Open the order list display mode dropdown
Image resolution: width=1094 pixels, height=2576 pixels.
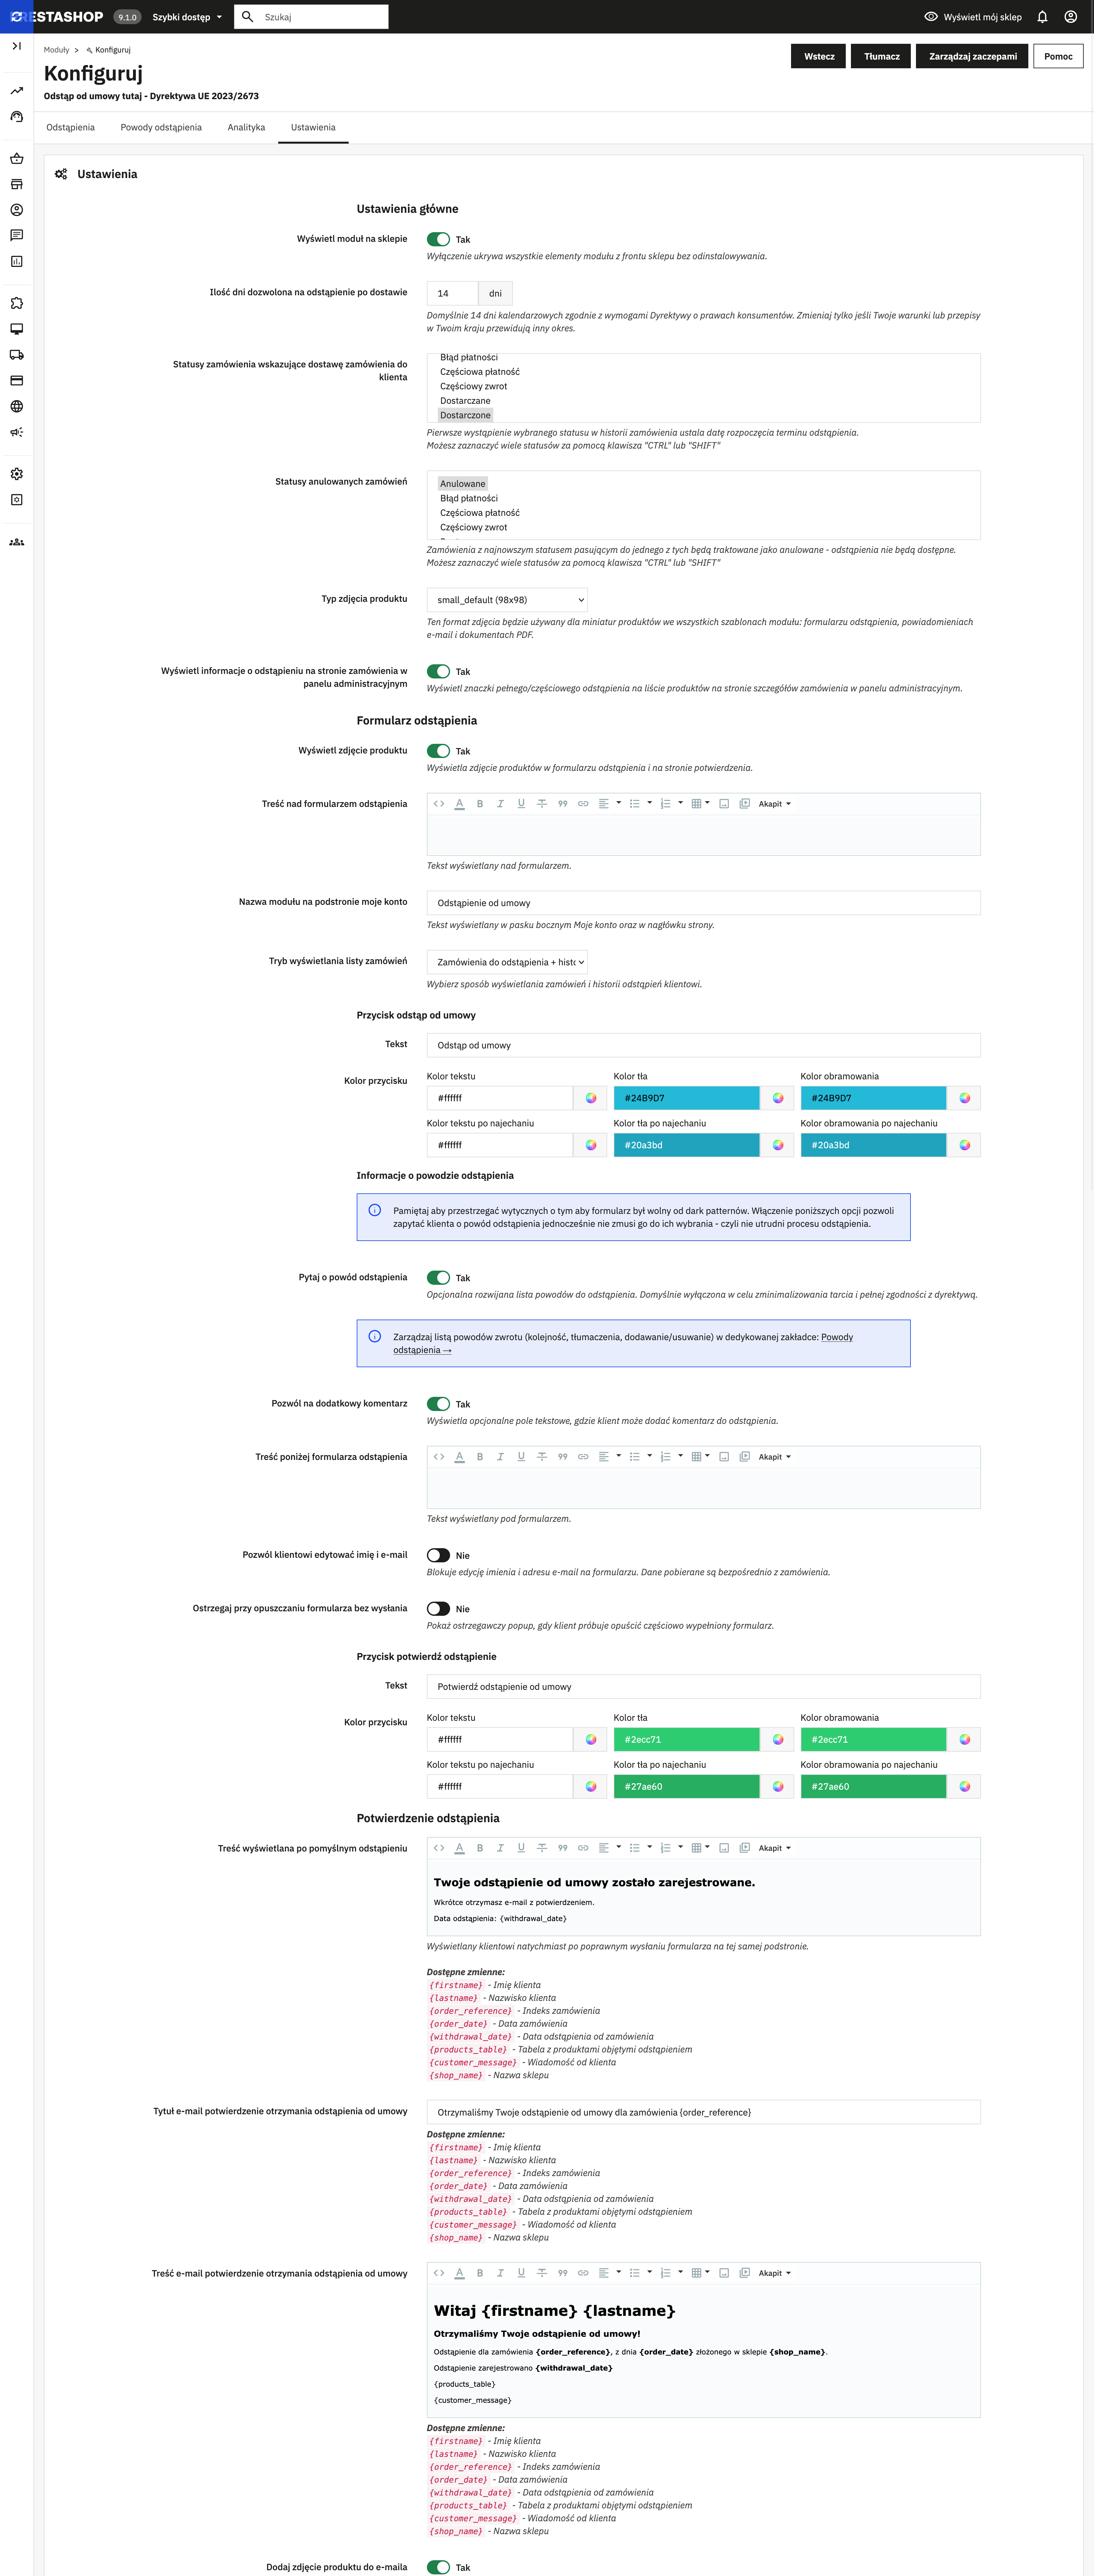pos(507,962)
